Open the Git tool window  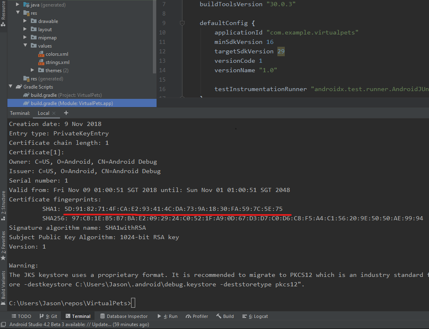(x=48, y=316)
